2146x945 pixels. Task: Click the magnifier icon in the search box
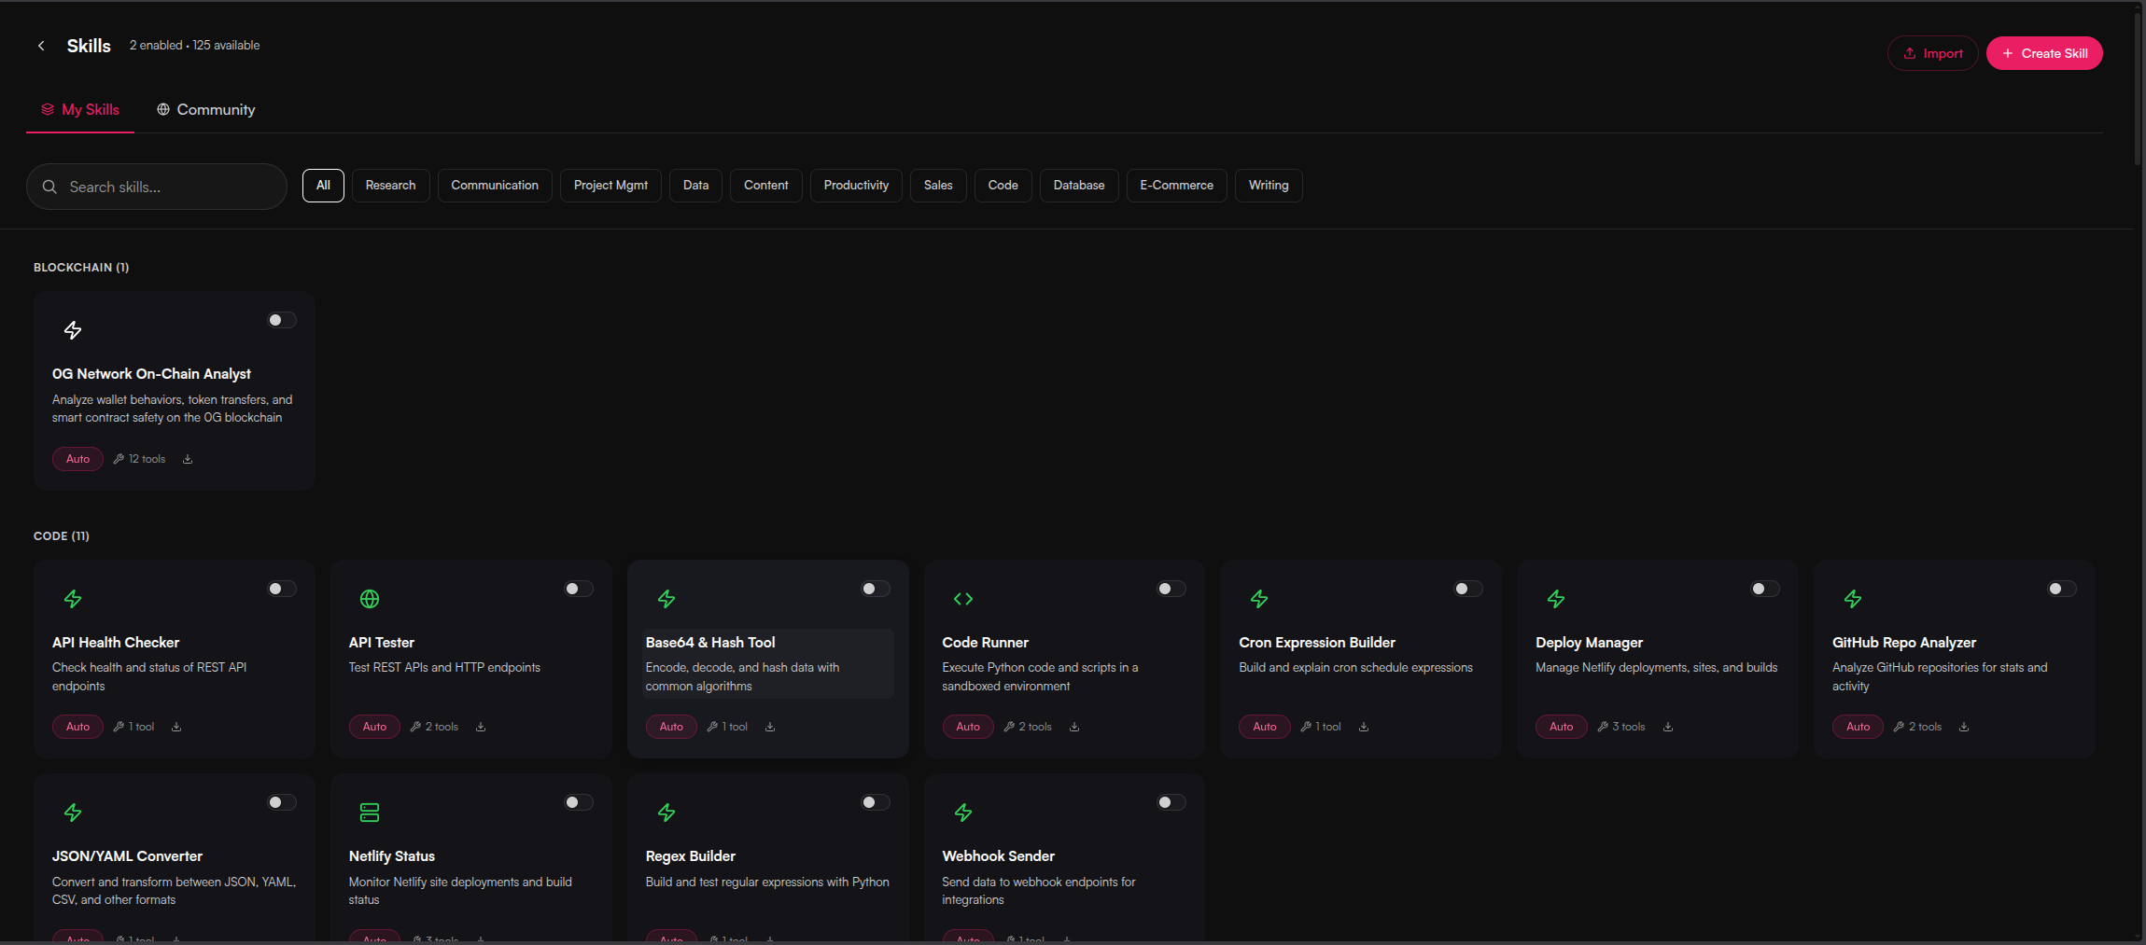pos(50,187)
